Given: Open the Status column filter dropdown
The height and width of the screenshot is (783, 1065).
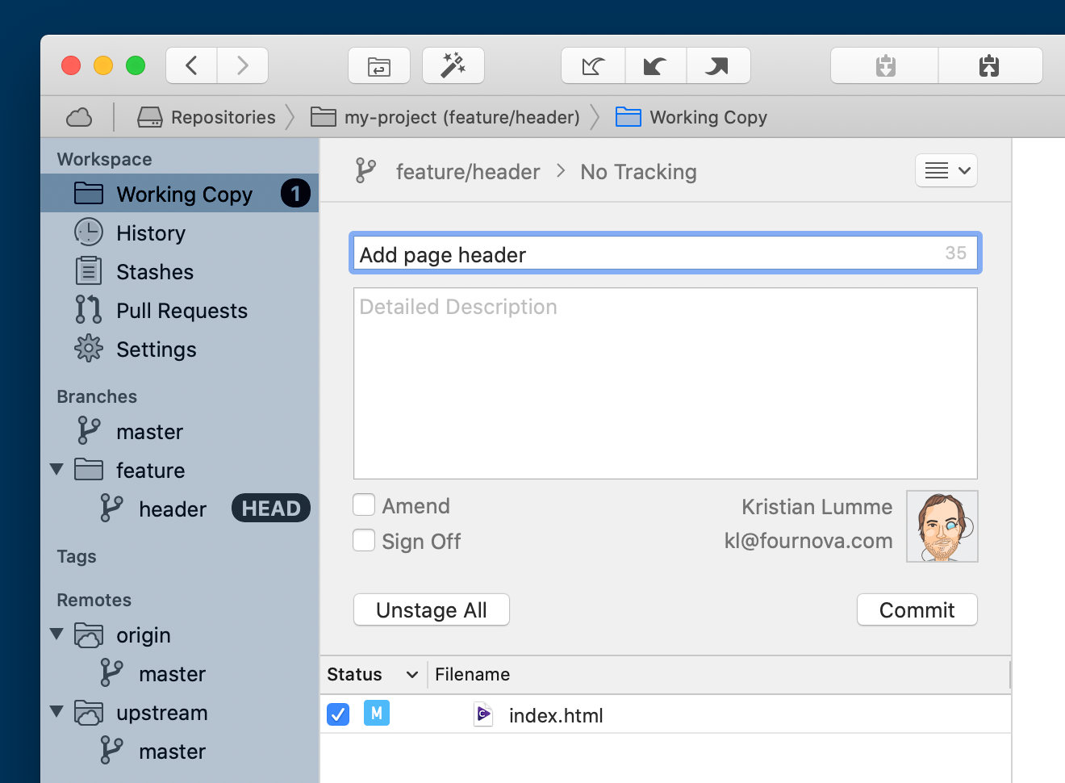Looking at the screenshot, I should pos(412,674).
